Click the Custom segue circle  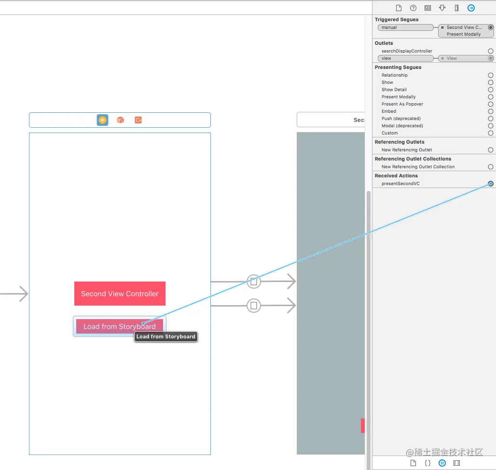click(490, 133)
